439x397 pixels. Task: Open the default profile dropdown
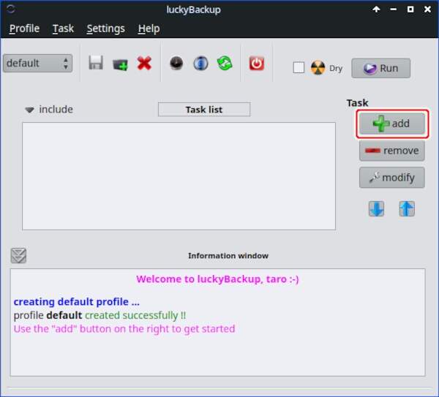click(x=37, y=64)
